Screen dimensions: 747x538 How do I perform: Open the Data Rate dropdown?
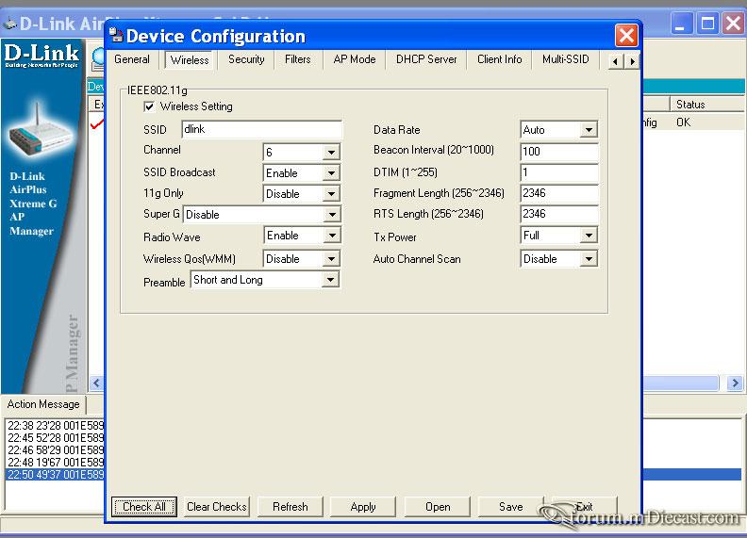(x=589, y=130)
